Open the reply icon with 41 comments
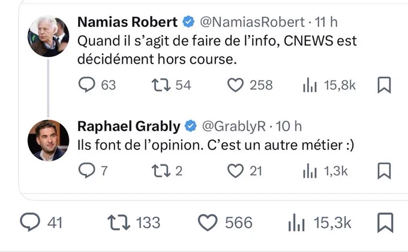The height and width of the screenshot is (252, 408). 30,222
